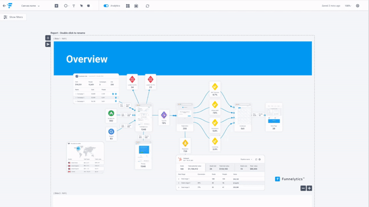Screen dimensions: 369x207
Task: Click the clipboard icon in toolbar
Action: pyautogui.click(x=136, y=6)
